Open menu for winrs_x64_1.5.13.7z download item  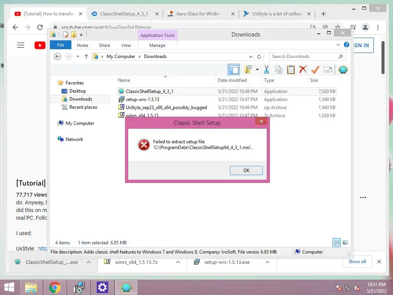[178, 262]
